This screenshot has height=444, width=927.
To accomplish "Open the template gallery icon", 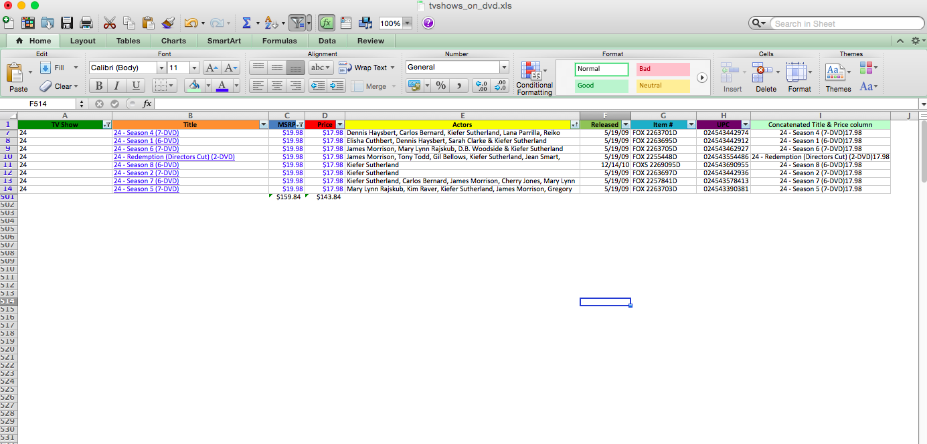I will (x=28, y=23).
